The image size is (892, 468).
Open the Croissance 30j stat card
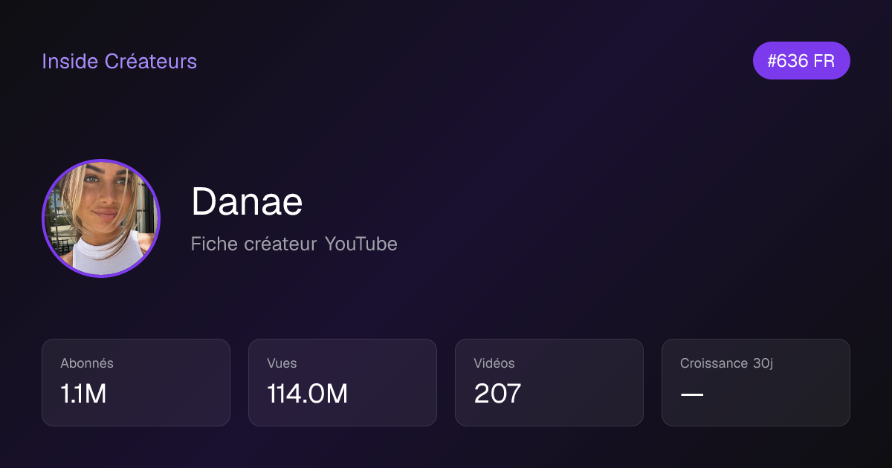coord(756,383)
